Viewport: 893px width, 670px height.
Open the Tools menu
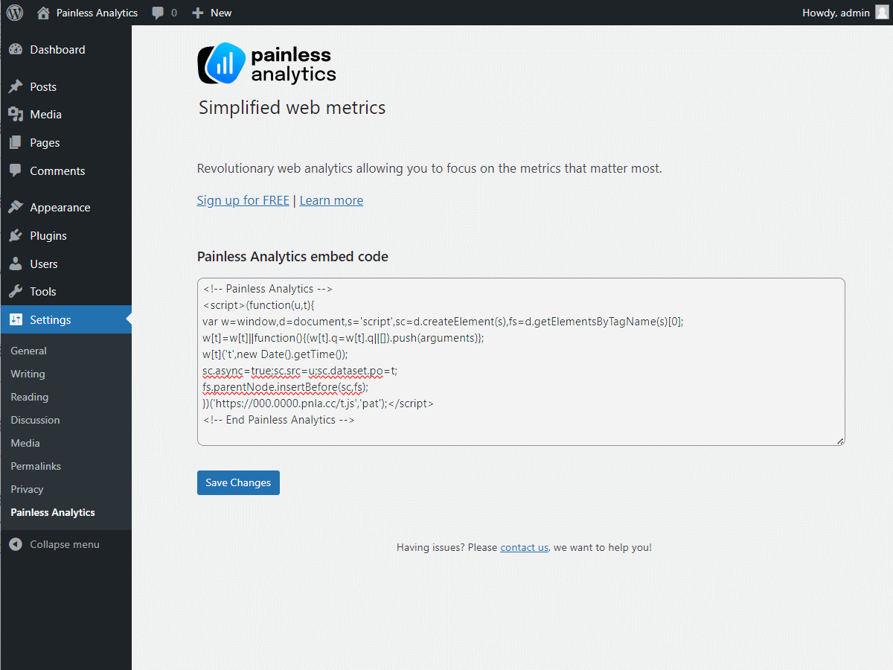click(43, 292)
